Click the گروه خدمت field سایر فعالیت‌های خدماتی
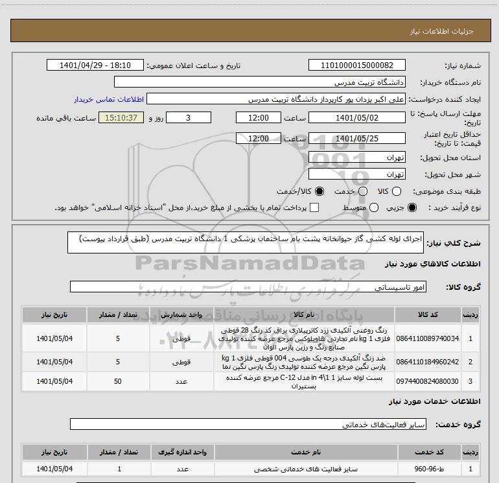The width and height of the screenshot is (499, 483). (248, 424)
